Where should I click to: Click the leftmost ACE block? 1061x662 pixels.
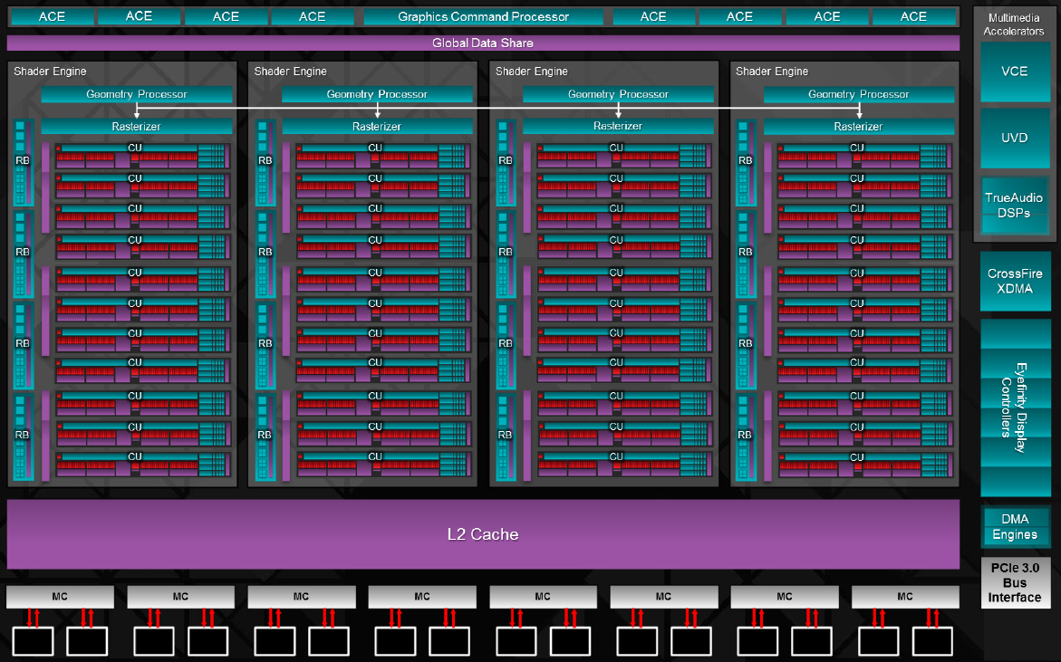tap(52, 17)
